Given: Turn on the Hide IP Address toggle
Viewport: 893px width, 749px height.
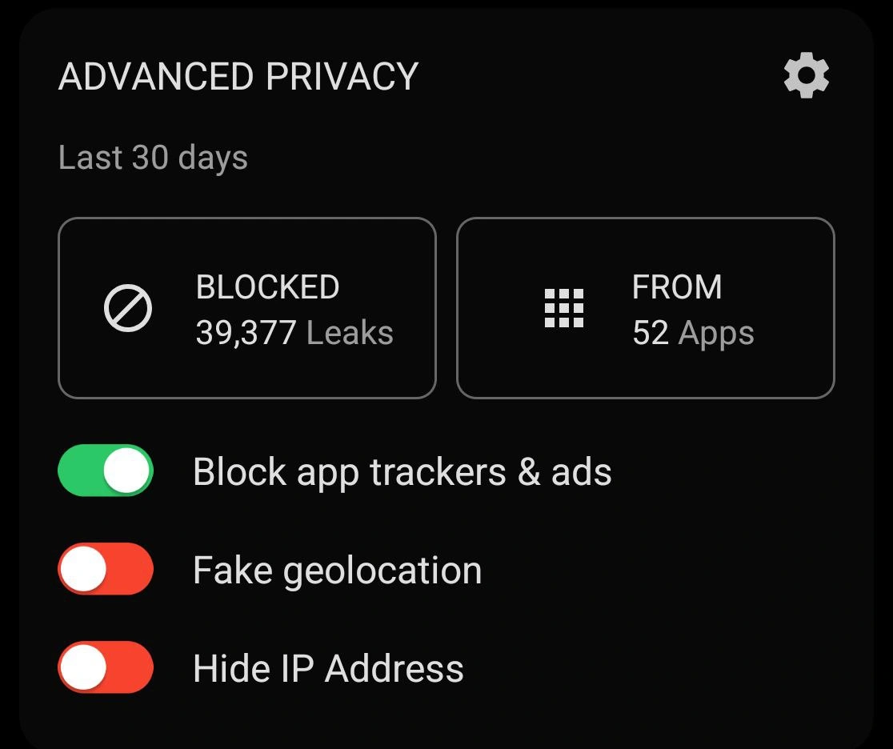Looking at the screenshot, I should pyautogui.click(x=106, y=667).
